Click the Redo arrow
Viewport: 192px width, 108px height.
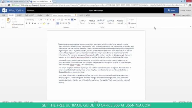[x=3, y=23]
